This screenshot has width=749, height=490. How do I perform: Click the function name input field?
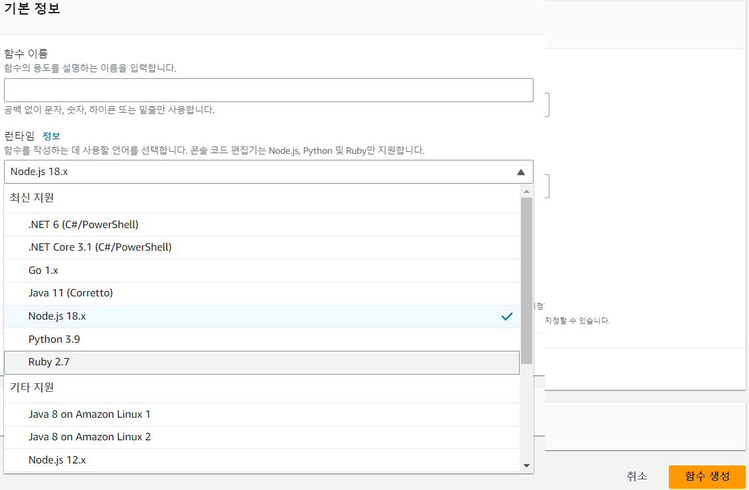[268, 90]
